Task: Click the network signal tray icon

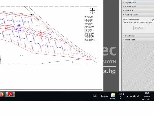Action: pos(131,96)
